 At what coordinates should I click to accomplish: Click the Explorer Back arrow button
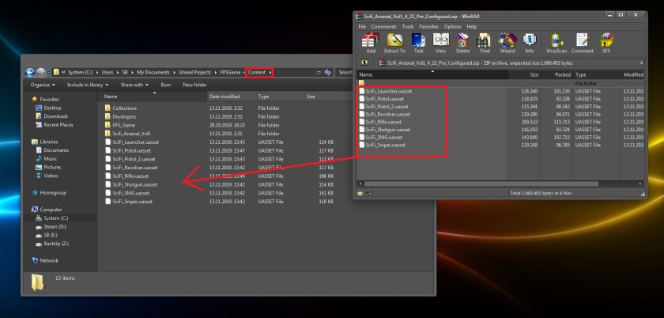[30, 73]
